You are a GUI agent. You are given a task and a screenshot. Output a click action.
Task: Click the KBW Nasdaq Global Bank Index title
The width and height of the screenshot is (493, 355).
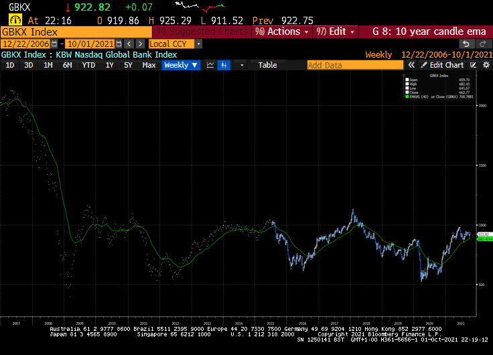click(116, 55)
